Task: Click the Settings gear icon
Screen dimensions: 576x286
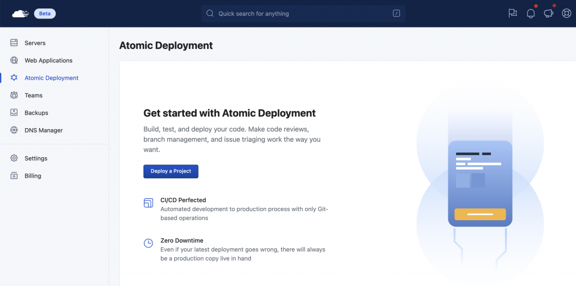Action: pos(14,158)
